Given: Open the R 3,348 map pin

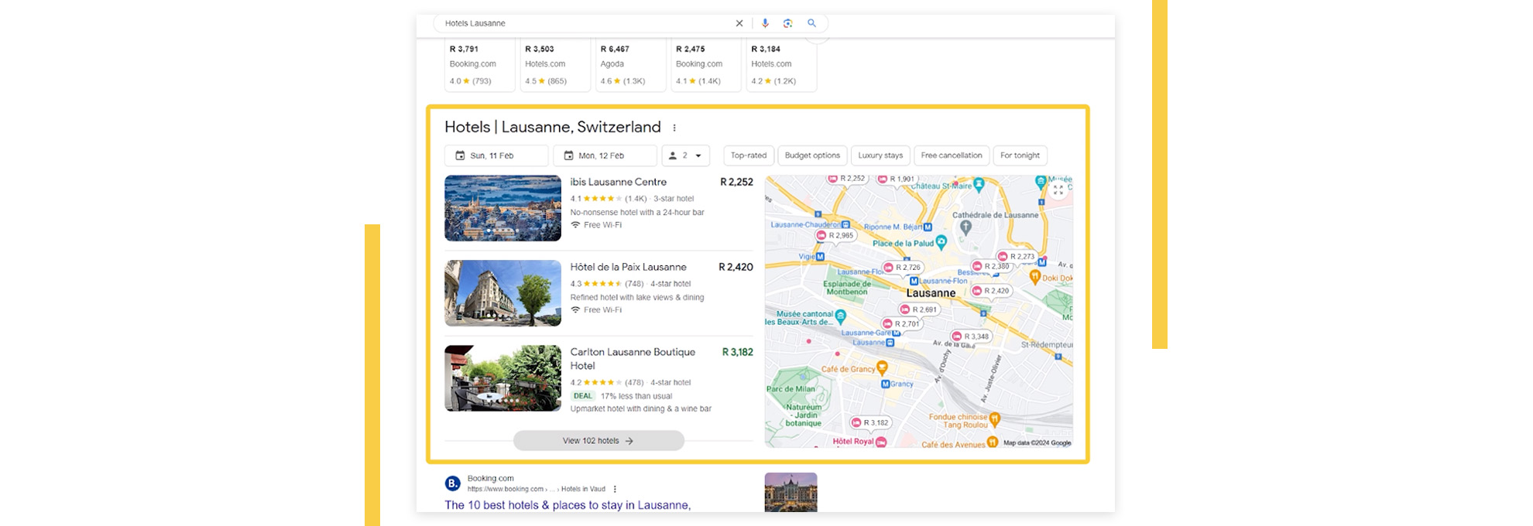Looking at the screenshot, I should pyautogui.click(x=972, y=336).
